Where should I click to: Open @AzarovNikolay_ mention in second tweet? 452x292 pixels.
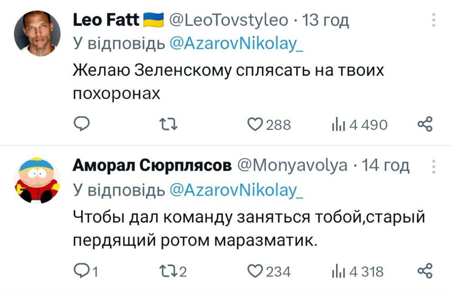[237, 190]
